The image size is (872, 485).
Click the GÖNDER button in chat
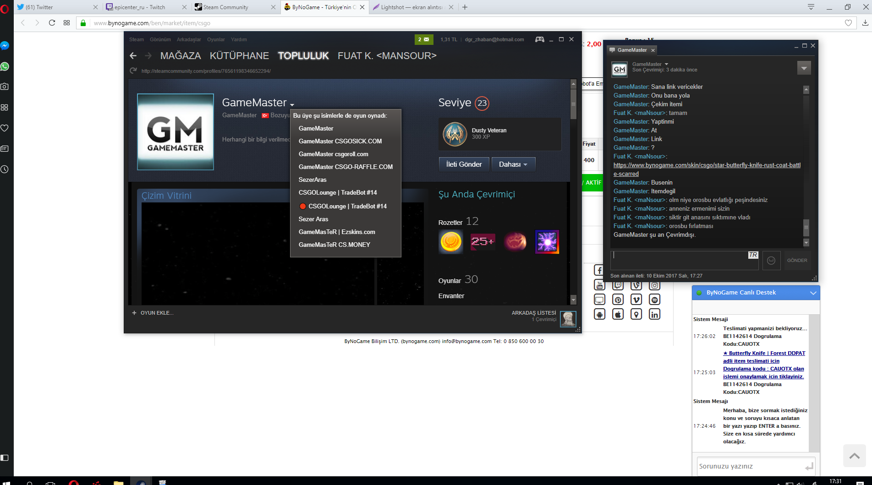pos(797,260)
